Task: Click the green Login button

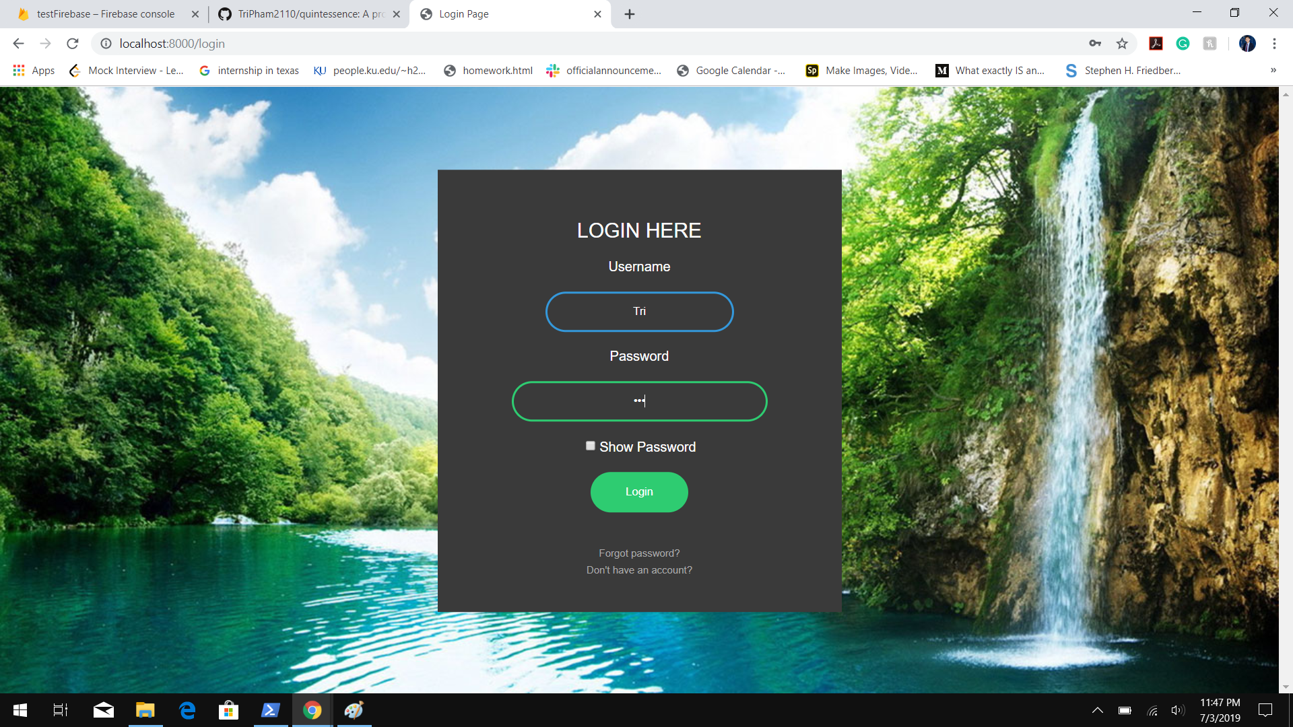Action: 639,492
